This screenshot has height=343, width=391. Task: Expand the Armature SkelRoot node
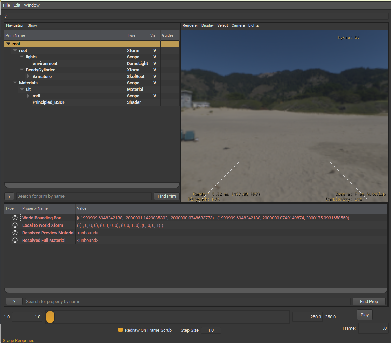coord(28,76)
